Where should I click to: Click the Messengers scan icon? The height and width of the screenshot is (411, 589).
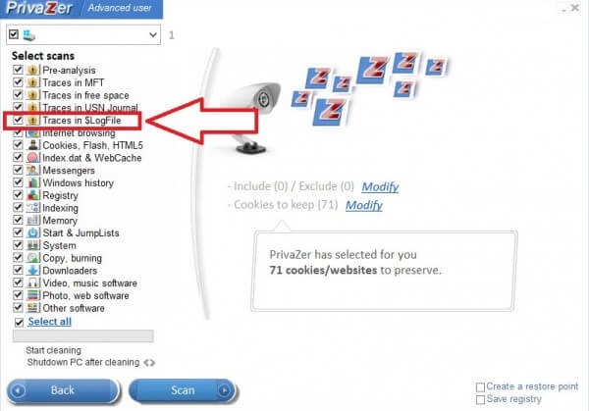tap(33, 170)
